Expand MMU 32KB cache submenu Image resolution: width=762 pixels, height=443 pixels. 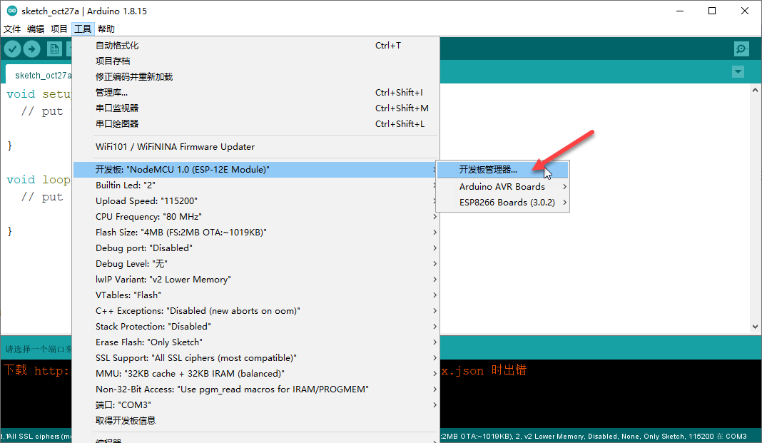[256, 374]
